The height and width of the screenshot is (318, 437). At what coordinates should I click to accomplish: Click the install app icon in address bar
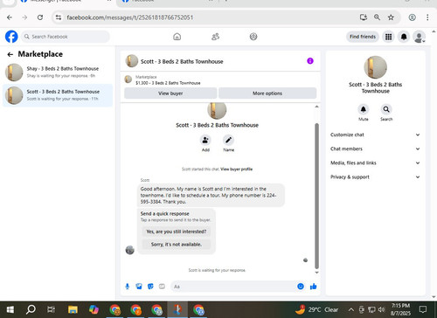pos(364,17)
